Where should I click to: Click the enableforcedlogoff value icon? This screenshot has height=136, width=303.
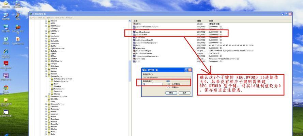[134, 40]
